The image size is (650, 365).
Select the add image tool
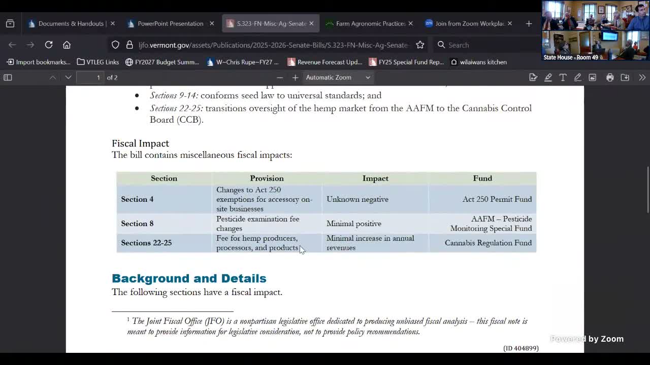(x=592, y=78)
